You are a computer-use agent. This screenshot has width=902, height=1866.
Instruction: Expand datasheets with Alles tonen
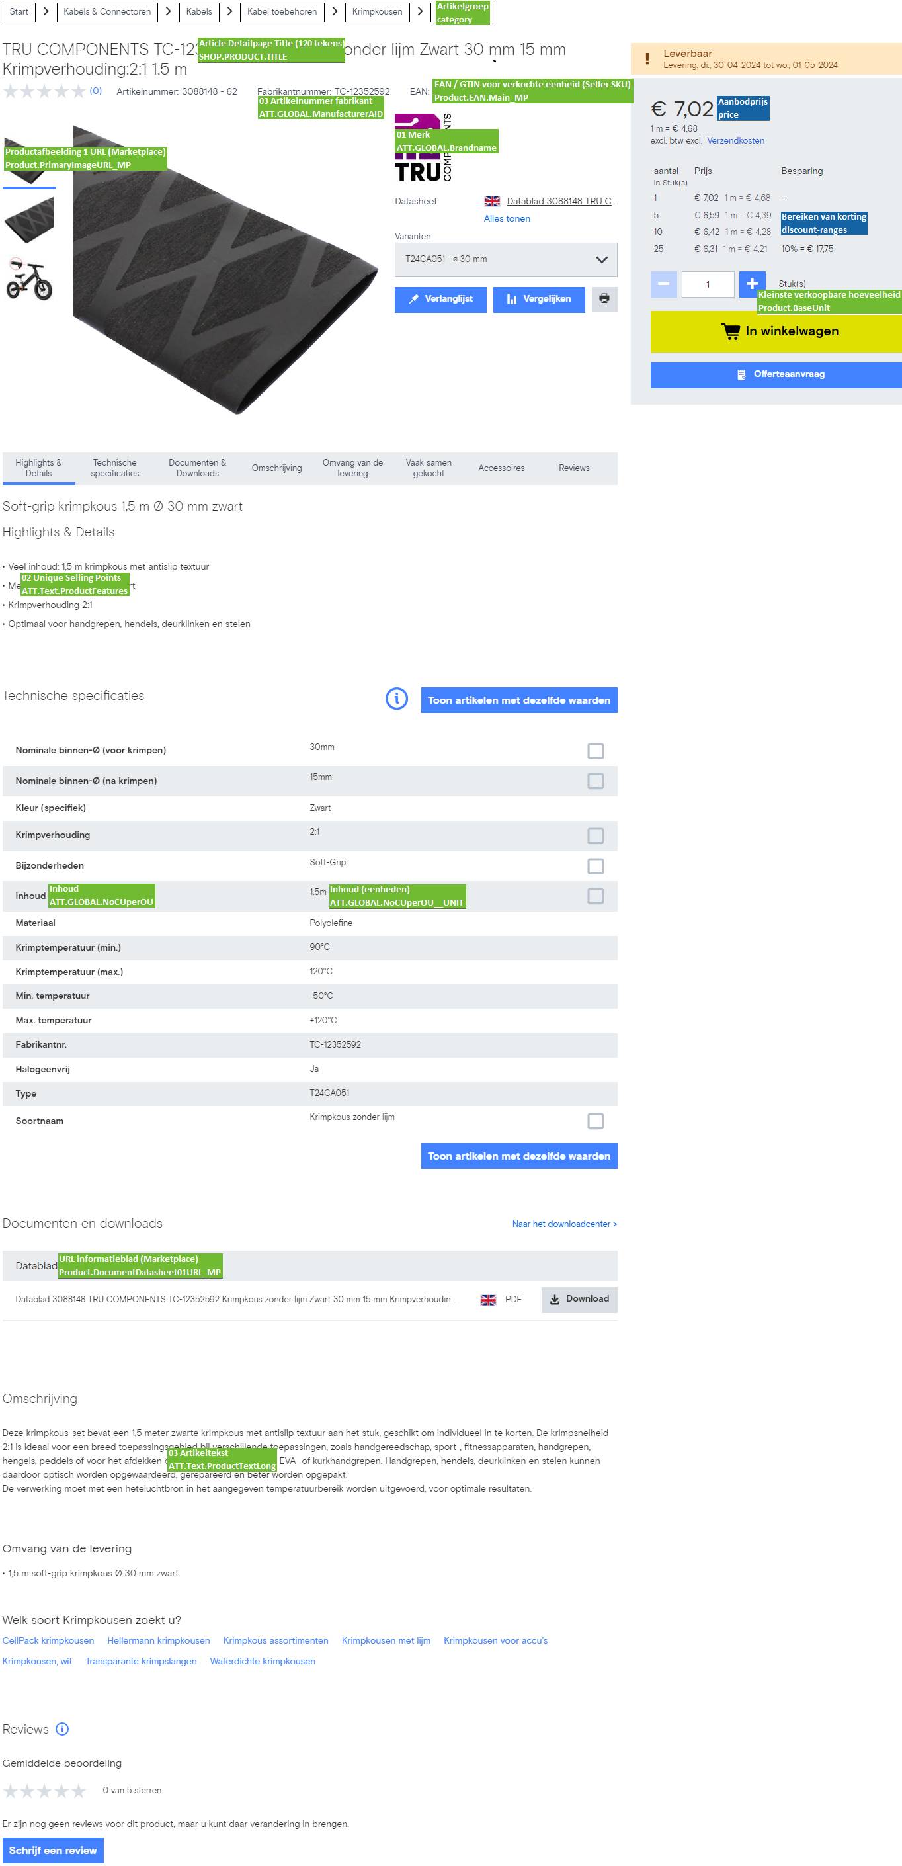pos(507,219)
